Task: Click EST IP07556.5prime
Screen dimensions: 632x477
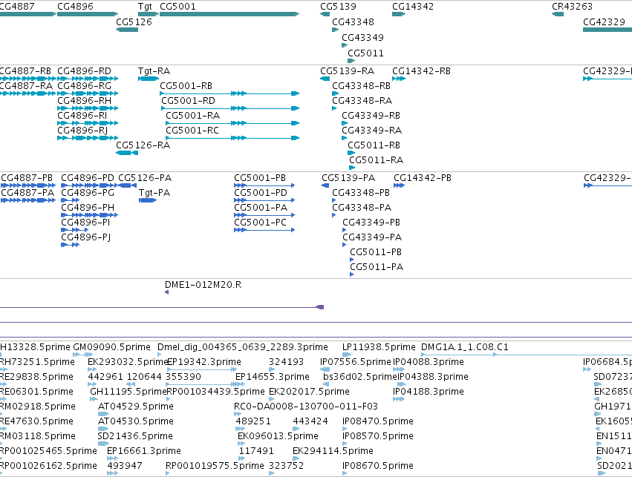Action: pyautogui.click(x=356, y=362)
